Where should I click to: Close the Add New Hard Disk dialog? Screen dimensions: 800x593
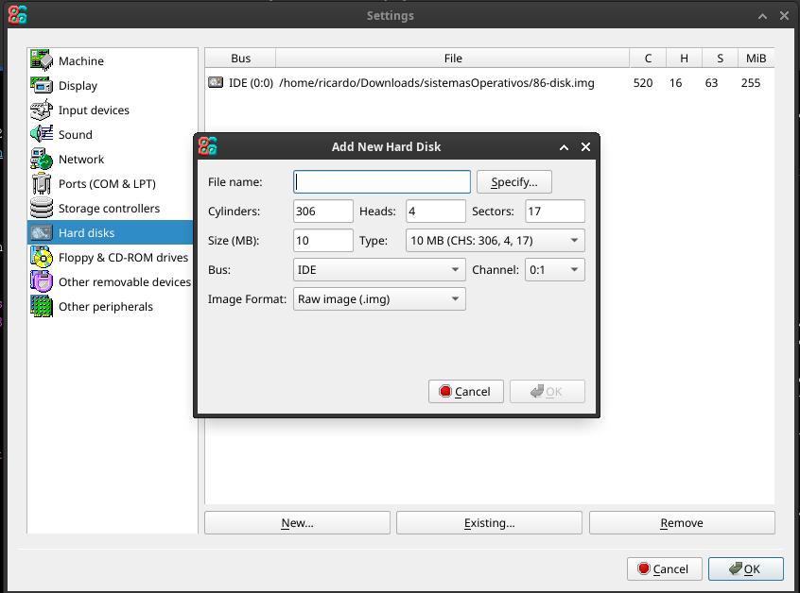[585, 146]
